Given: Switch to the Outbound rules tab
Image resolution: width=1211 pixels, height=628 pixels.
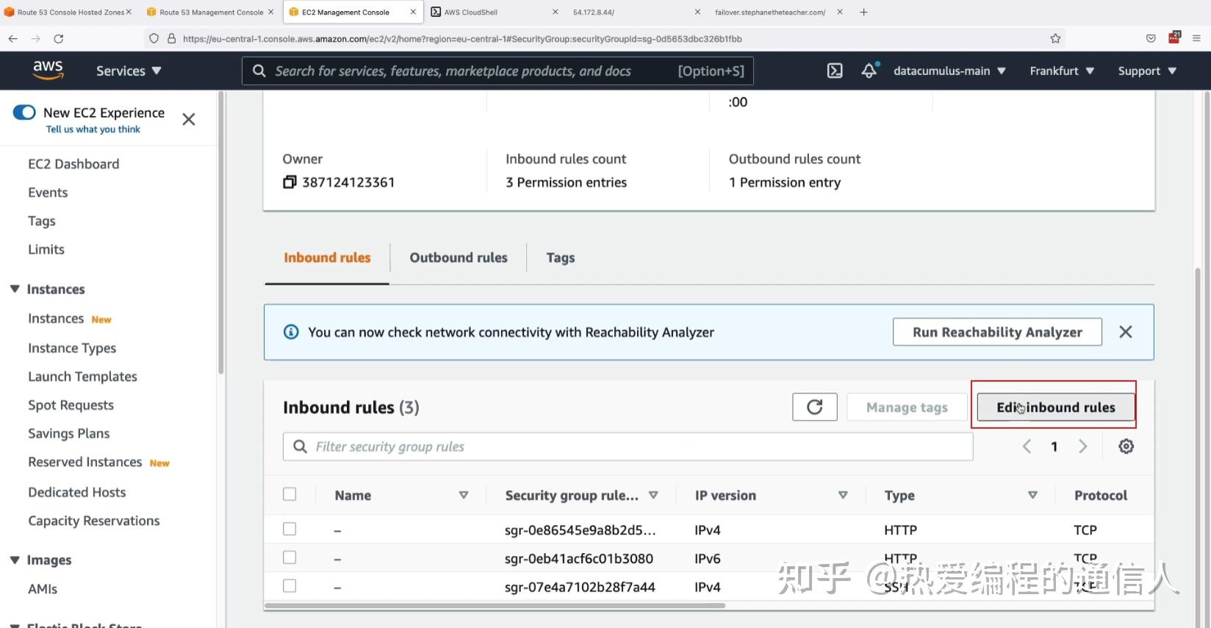Looking at the screenshot, I should coord(459,257).
